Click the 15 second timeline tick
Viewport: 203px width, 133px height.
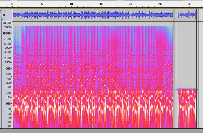(x=101, y=4)
